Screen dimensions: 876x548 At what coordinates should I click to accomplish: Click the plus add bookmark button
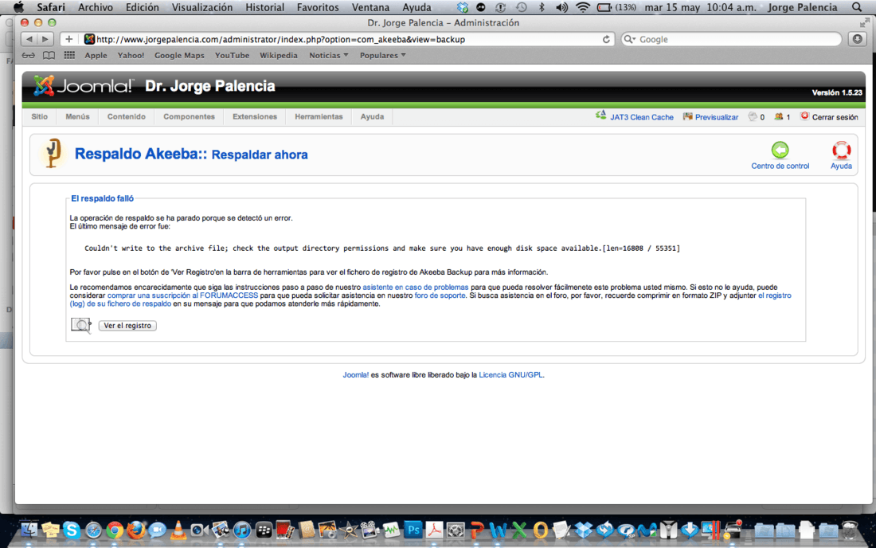pos(68,39)
